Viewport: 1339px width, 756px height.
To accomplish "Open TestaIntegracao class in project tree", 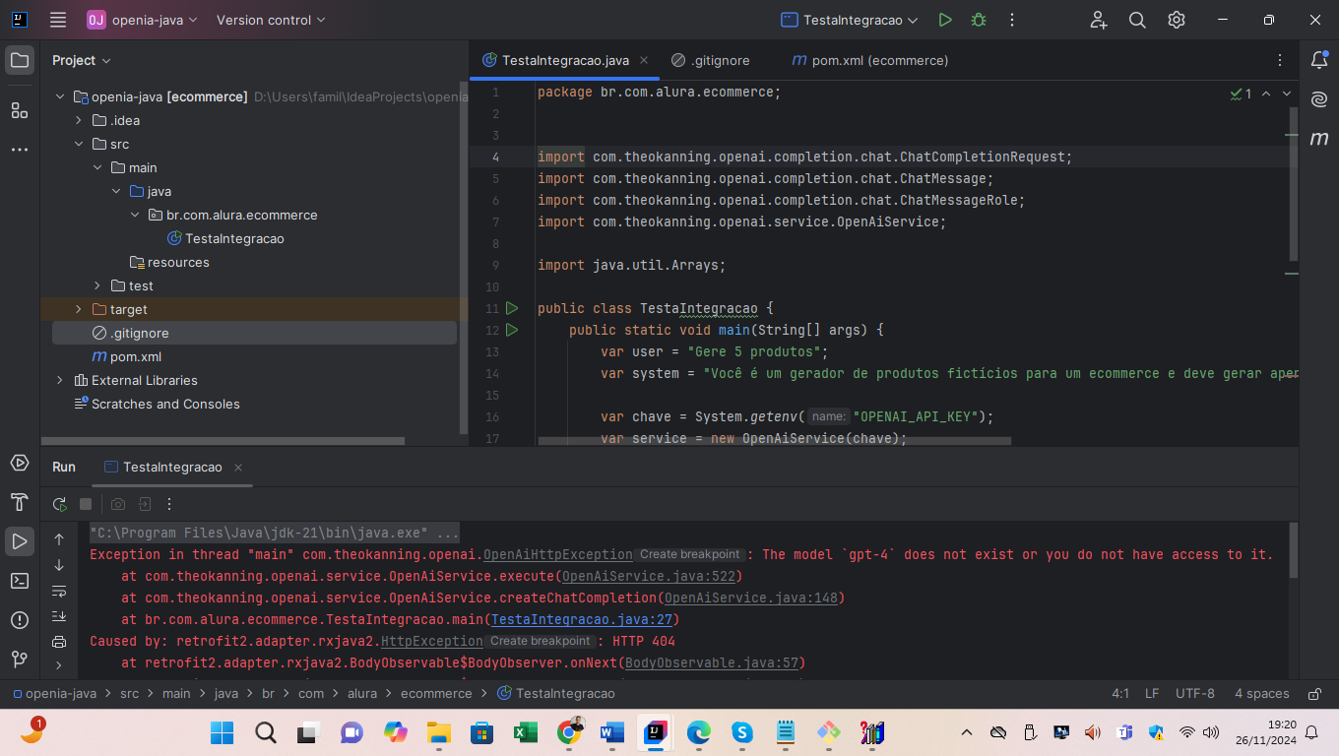I will click(225, 238).
